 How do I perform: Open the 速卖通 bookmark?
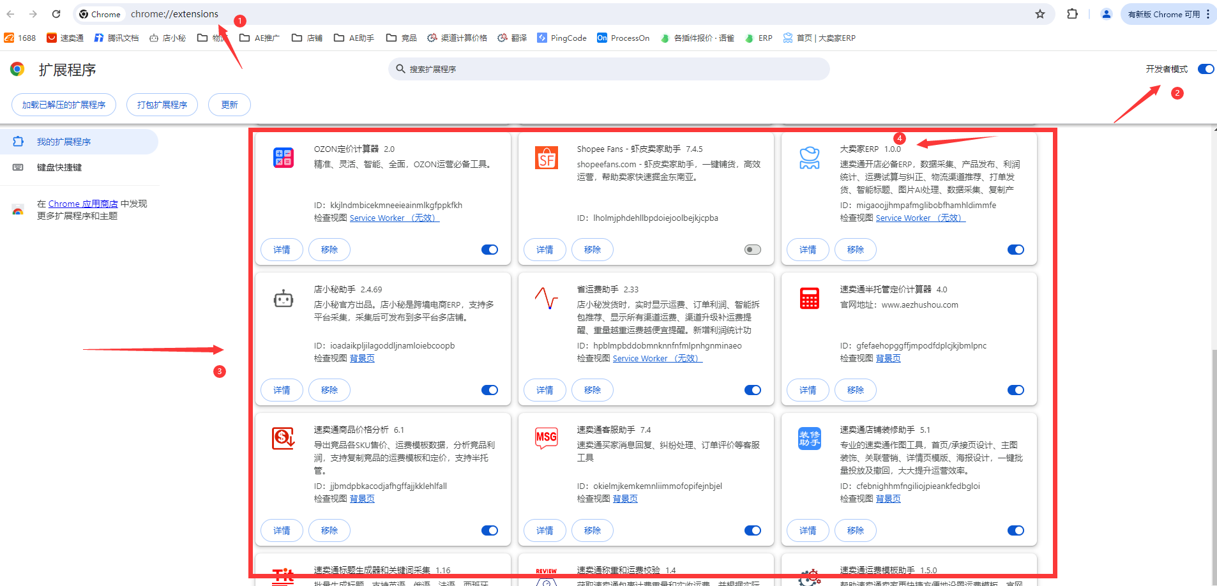point(65,38)
